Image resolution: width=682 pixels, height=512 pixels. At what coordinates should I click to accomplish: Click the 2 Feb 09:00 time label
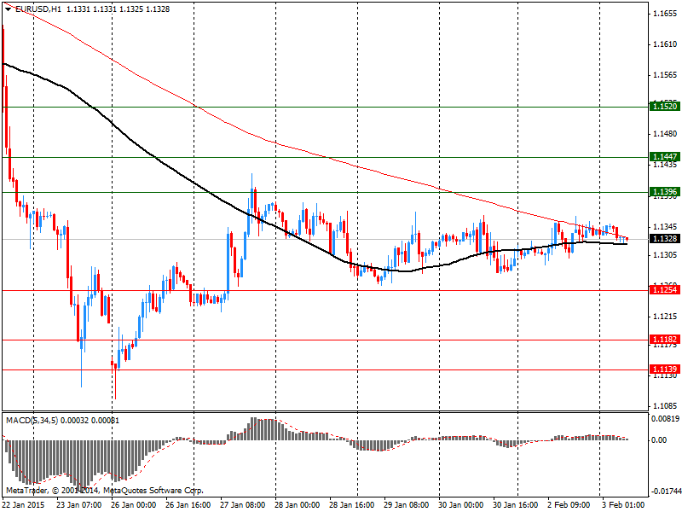tap(569, 505)
